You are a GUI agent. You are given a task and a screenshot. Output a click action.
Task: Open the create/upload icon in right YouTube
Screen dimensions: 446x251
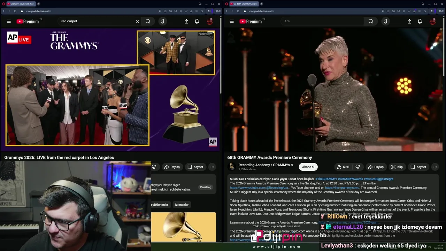(x=409, y=21)
